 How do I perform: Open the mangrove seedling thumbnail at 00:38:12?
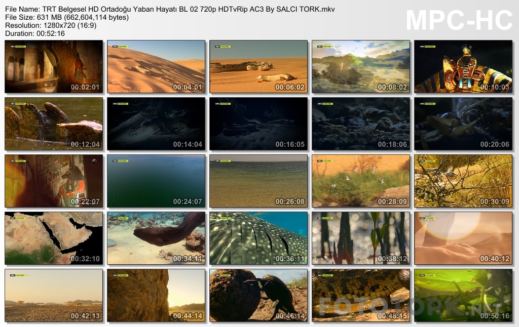[x=361, y=238]
